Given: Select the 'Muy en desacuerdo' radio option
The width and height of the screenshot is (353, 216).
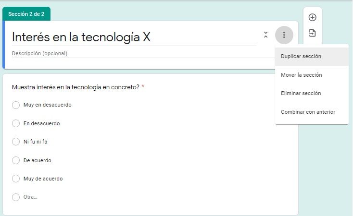Looking at the screenshot, I should click(x=16, y=105).
